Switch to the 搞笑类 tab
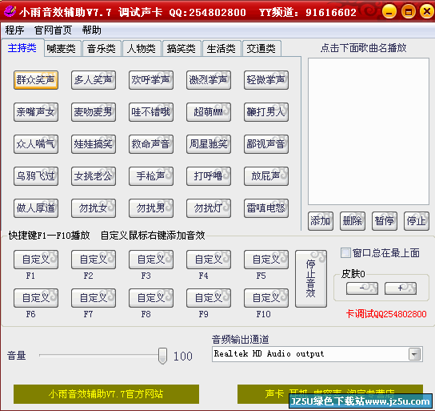 tap(182, 49)
